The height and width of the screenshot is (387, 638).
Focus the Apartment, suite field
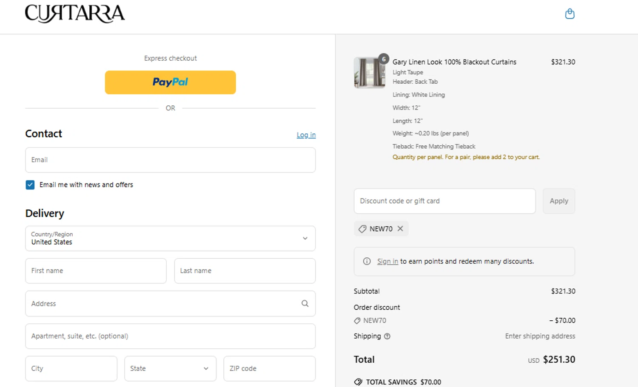pyautogui.click(x=170, y=336)
